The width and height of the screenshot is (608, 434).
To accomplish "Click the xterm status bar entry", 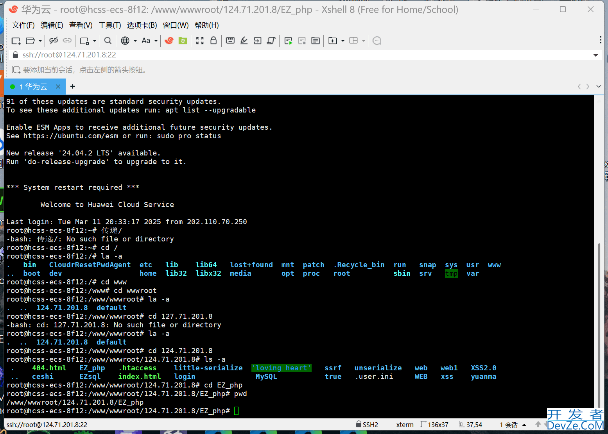I will [x=405, y=425].
